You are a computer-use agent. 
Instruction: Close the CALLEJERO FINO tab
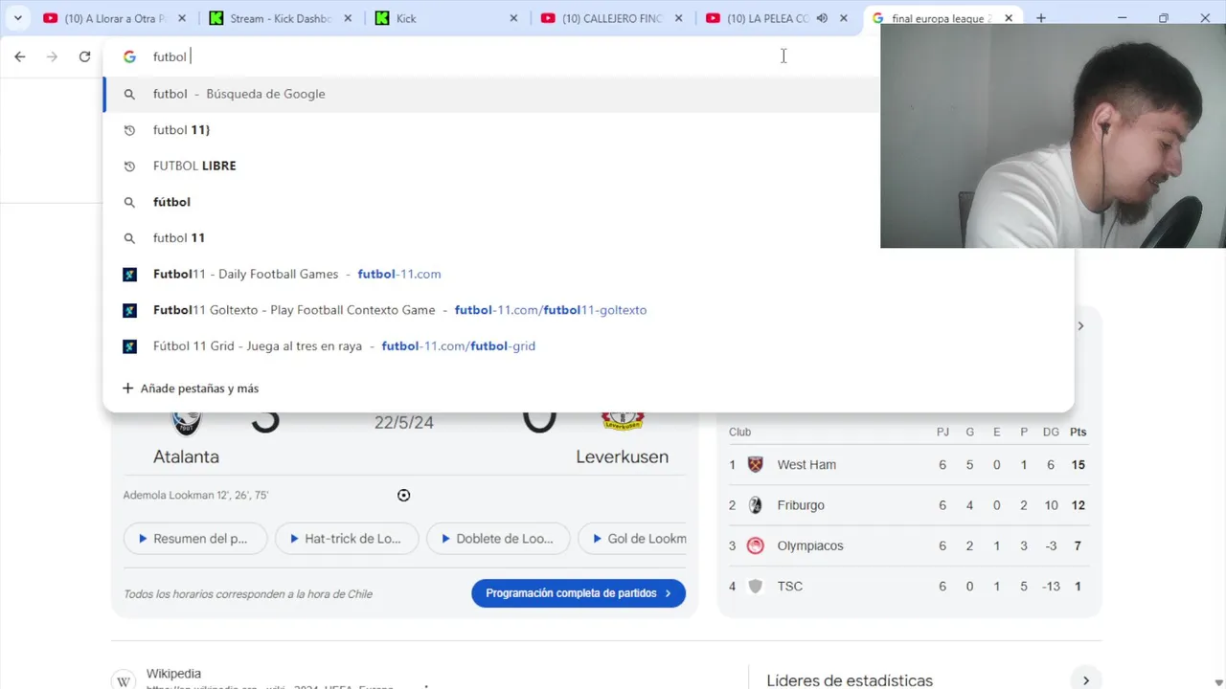pos(679,18)
